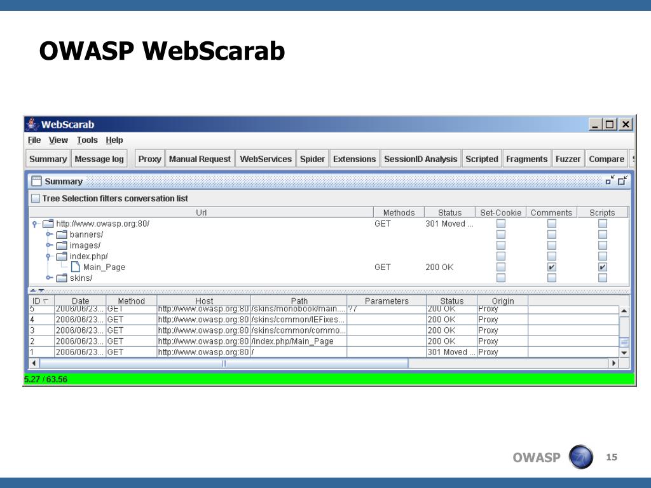651x488 pixels.
Task: Toggle Set-Cookie checkbox for owasp.org:80 row
Action: (x=501, y=224)
